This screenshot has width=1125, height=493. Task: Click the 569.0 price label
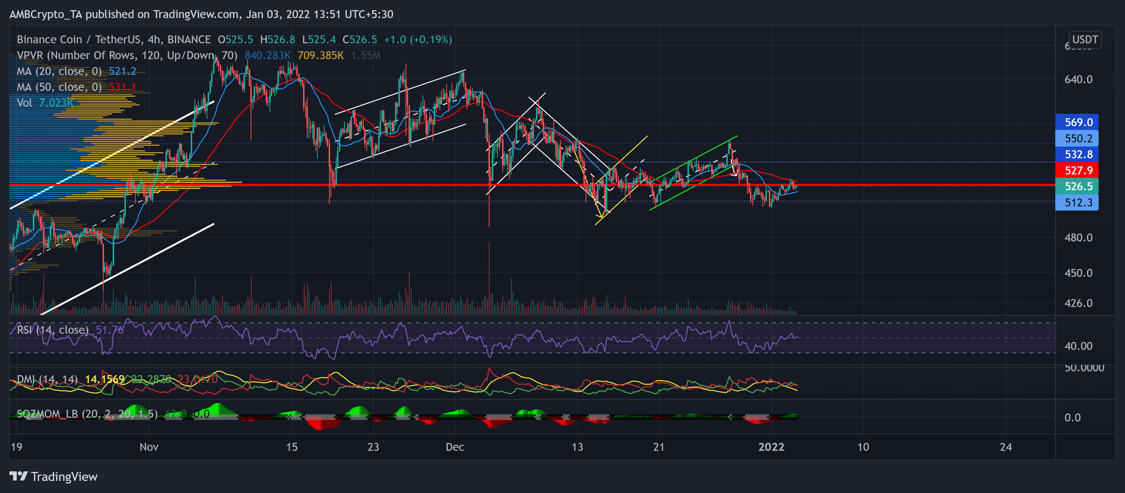coord(1076,122)
